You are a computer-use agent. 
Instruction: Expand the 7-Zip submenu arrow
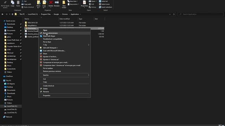[88, 45]
